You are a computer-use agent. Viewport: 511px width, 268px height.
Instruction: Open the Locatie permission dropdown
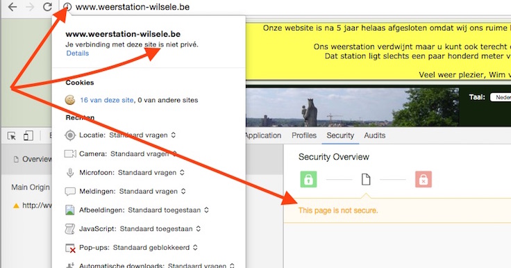pyautogui.click(x=142, y=135)
